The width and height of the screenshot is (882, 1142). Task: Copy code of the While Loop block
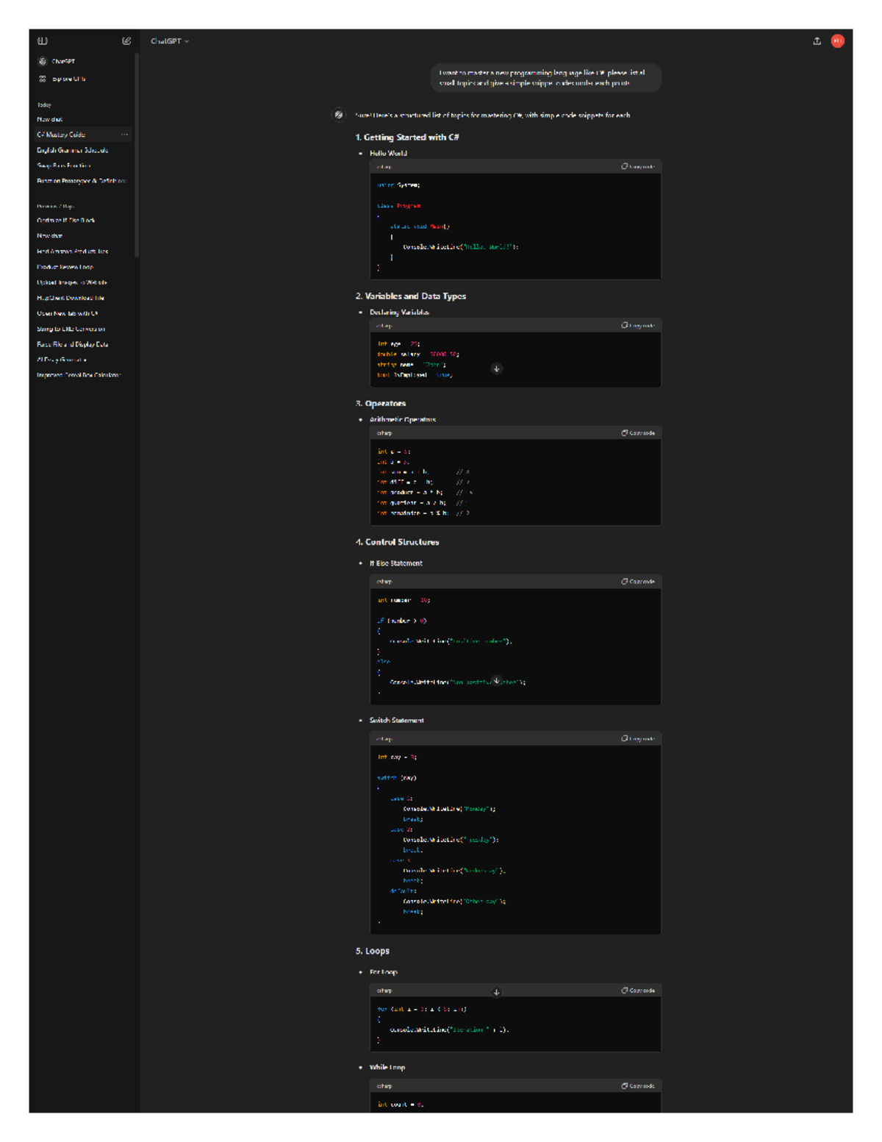[x=638, y=1086]
